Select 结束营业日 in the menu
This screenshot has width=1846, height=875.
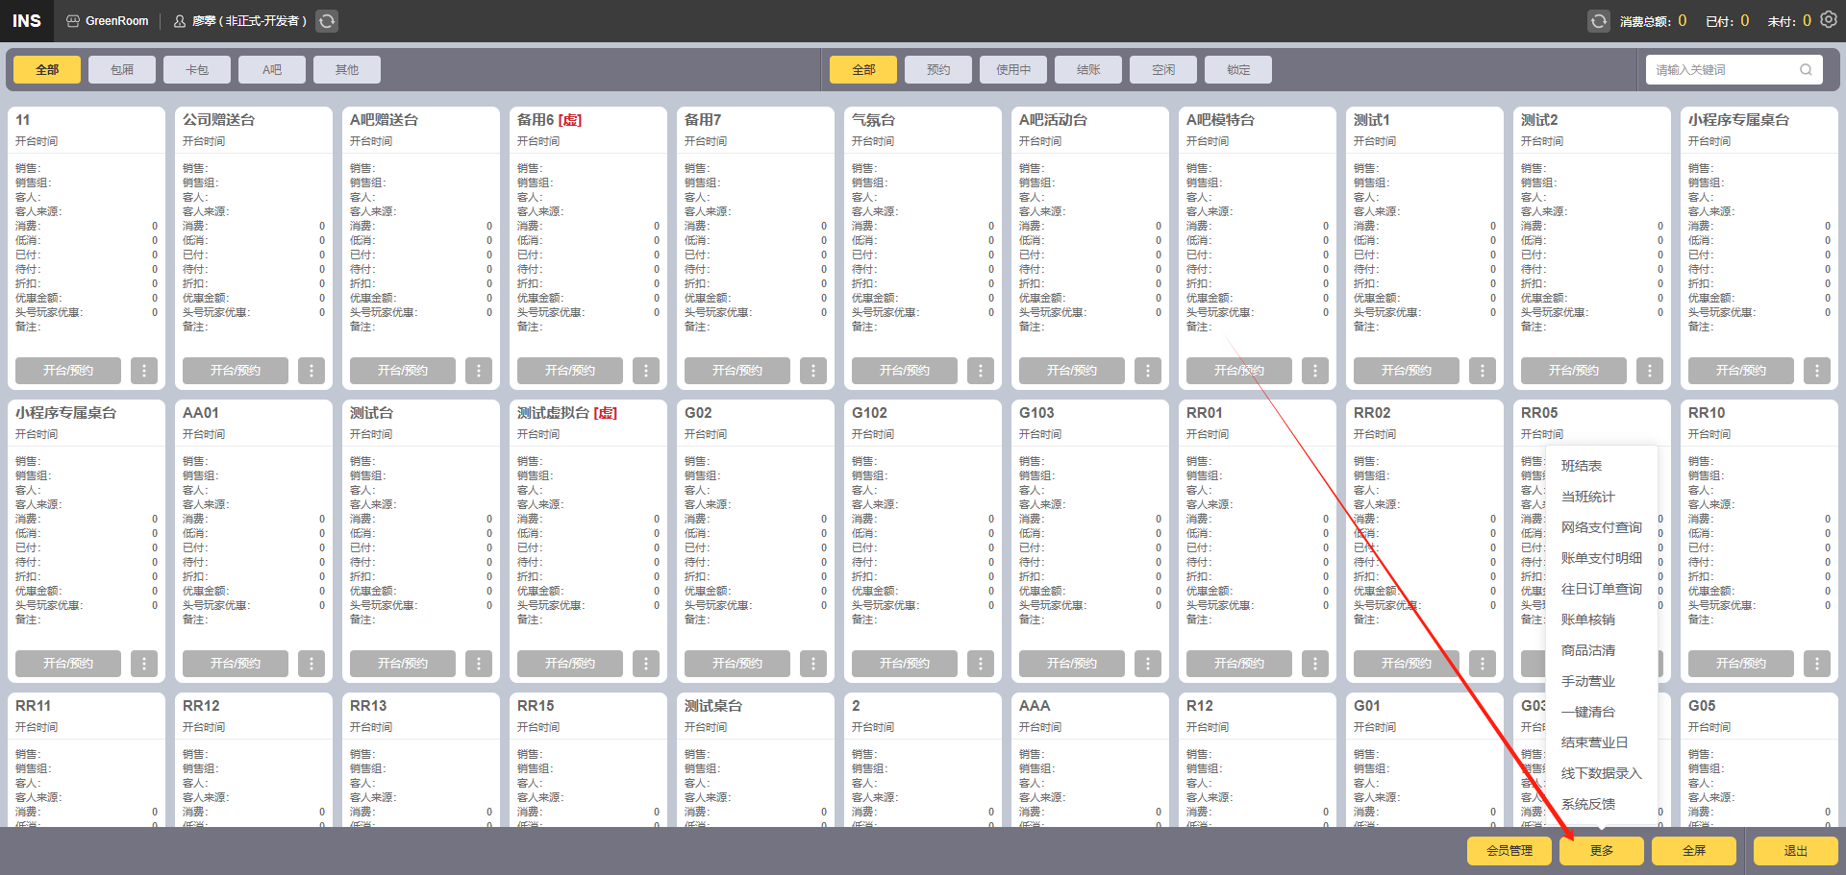[1601, 742]
